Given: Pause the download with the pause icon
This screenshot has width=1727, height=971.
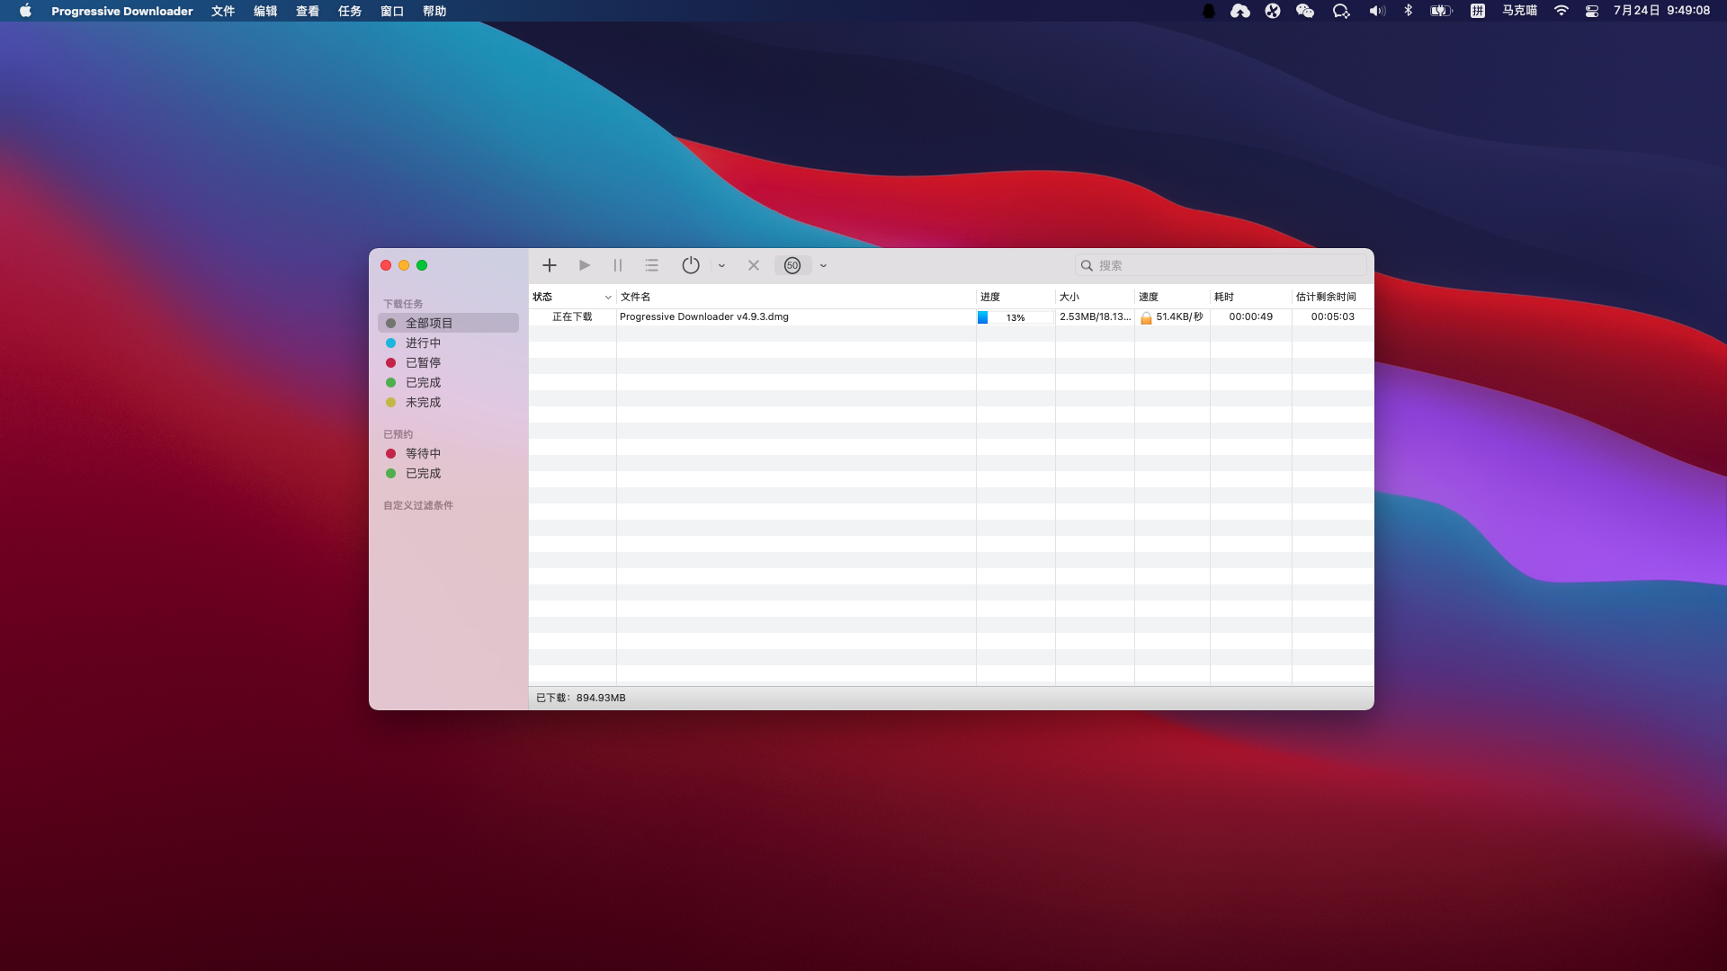Looking at the screenshot, I should (x=618, y=265).
